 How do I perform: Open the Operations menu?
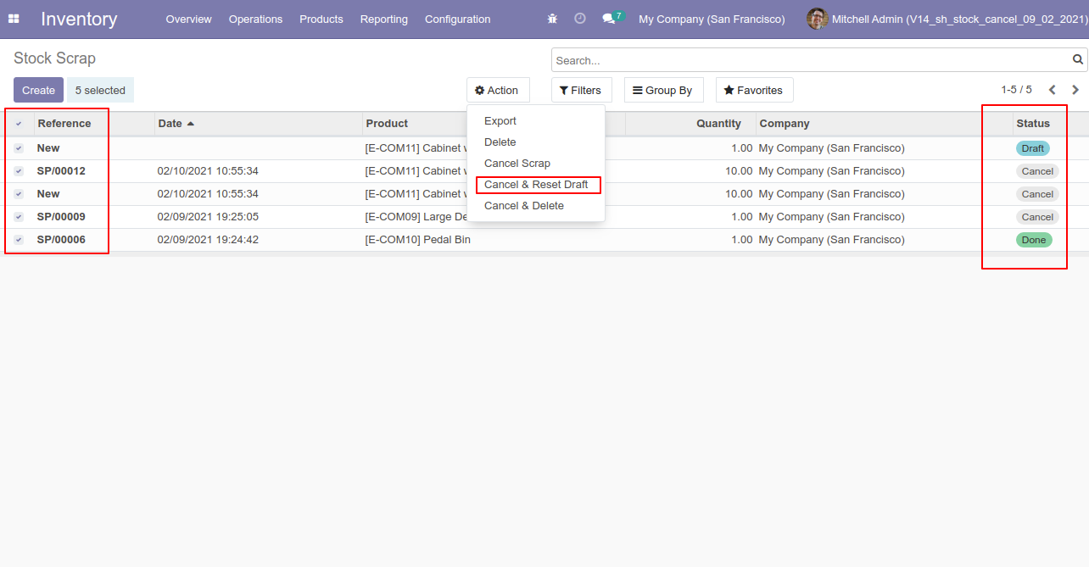[255, 19]
